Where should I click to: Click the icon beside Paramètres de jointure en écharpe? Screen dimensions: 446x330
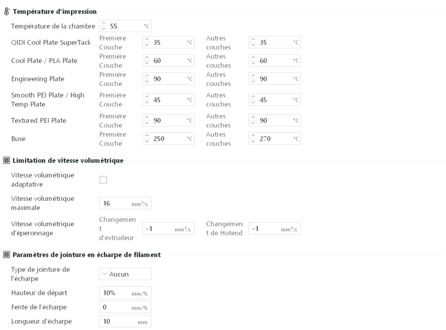[x=6, y=255]
